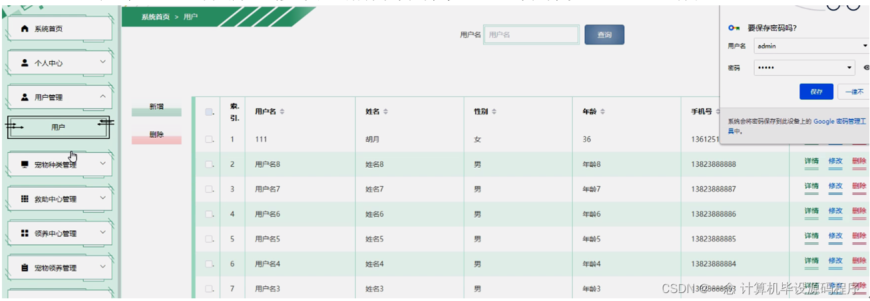This screenshot has height=301, width=870.
Task: Open 详情 for row 用户名6
Action: pos(811,212)
